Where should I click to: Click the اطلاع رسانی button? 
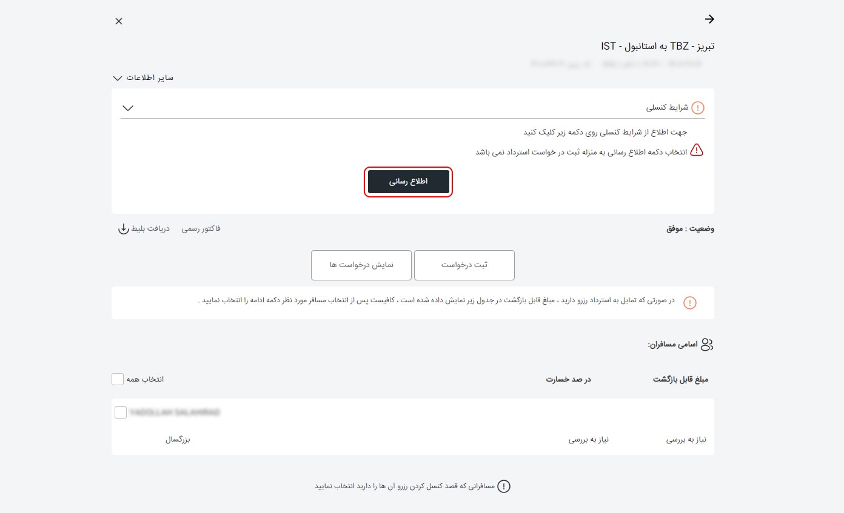coord(408,182)
